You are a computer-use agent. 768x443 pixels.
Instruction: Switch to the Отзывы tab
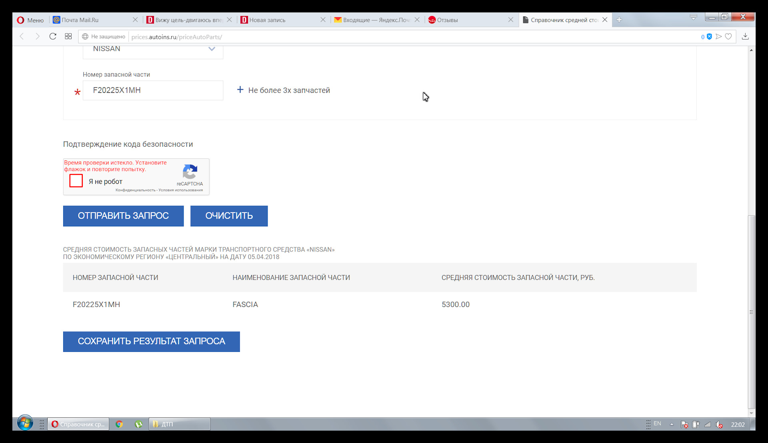pyautogui.click(x=471, y=20)
